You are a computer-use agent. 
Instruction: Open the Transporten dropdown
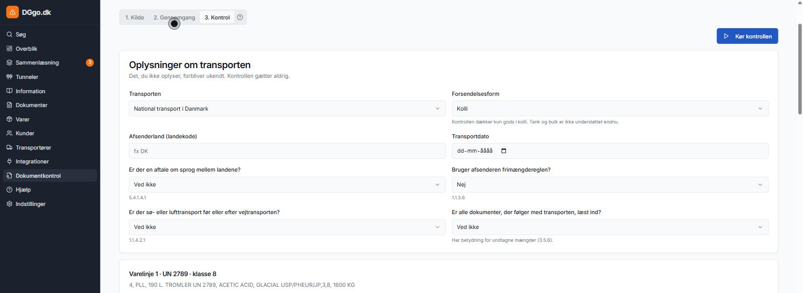click(287, 109)
